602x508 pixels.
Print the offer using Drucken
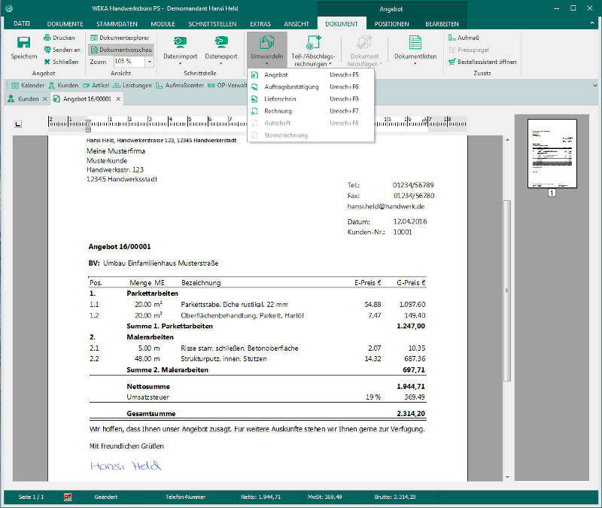point(59,38)
